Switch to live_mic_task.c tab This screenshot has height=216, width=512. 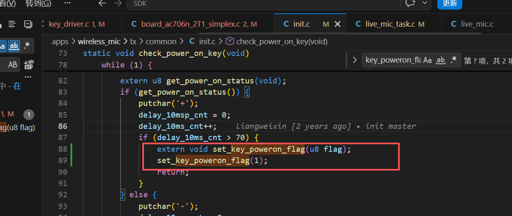[x=394, y=24]
